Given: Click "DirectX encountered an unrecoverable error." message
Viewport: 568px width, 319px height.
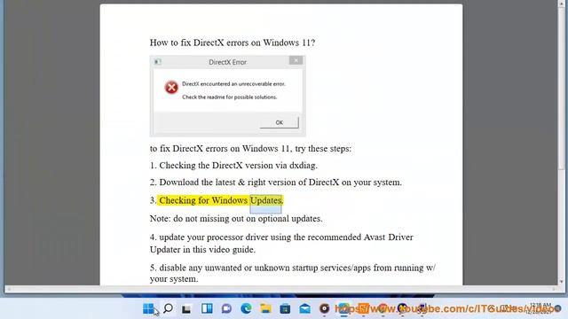Looking at the screenshot, I should click(233, 84).
